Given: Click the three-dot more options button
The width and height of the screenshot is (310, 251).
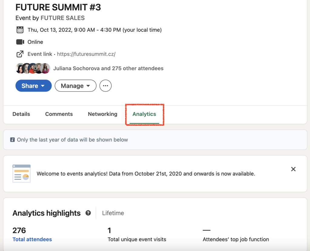Looking at the screenshot, I should coord(105,86).
